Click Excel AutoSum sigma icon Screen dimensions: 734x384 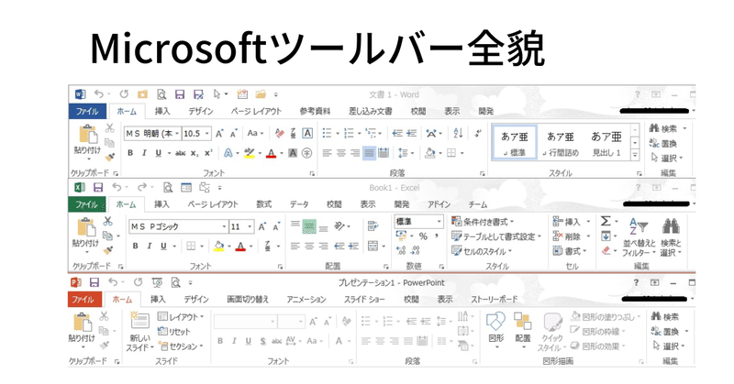pyautogui.click(x=606, y=221)
